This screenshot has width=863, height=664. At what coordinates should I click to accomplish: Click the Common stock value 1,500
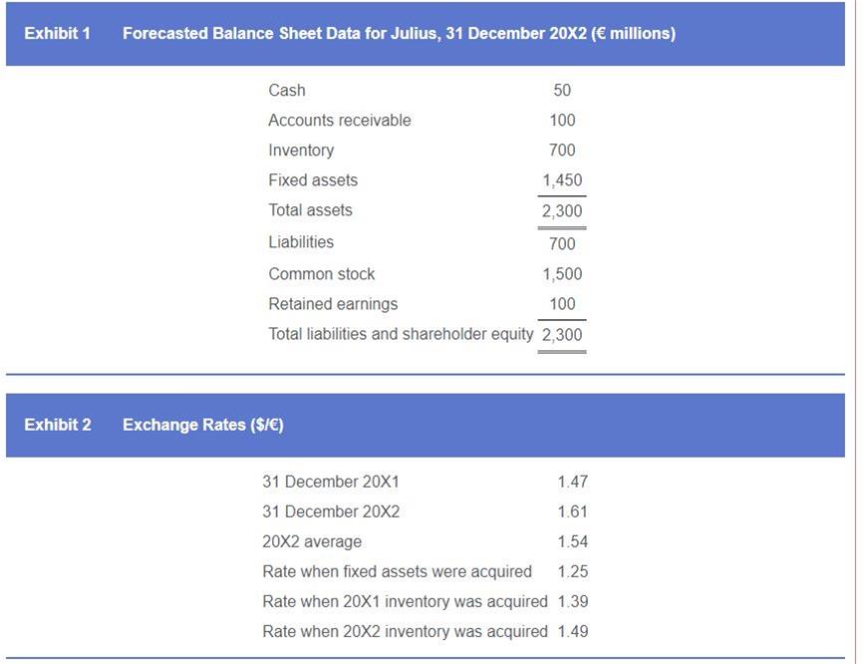pyautogui.click(x=562, y=273)
